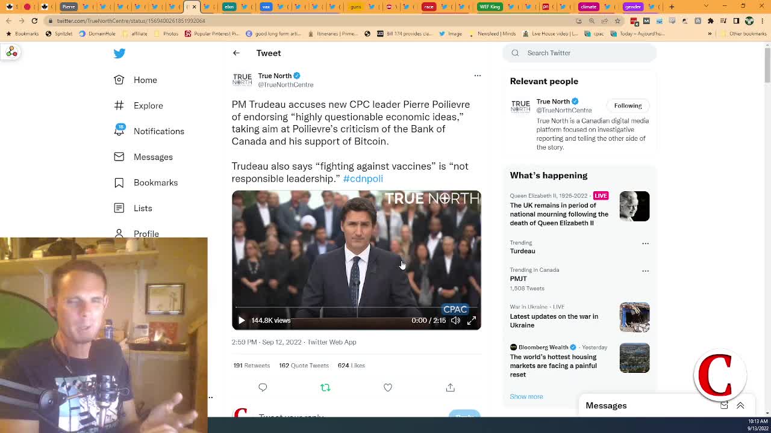771x433 pixels.
Task: Click the browser forward button
Action: point(21,20)
